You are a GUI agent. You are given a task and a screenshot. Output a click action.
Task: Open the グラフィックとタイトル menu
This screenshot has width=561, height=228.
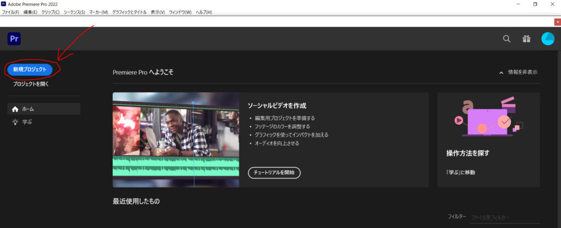pyautogui.click(x=129, y=12)
